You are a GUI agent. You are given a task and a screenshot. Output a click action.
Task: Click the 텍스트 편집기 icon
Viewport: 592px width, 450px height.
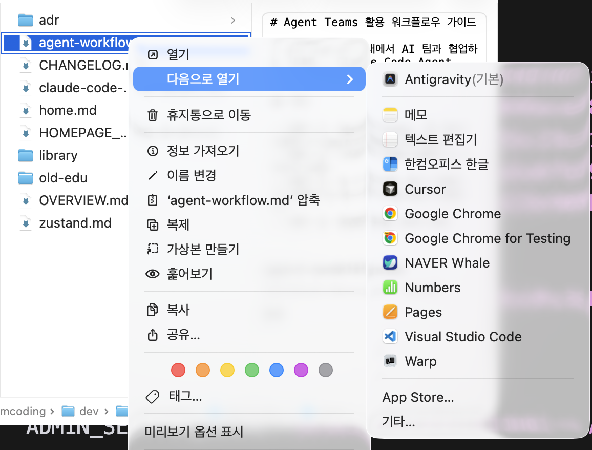tap(390, 139)
